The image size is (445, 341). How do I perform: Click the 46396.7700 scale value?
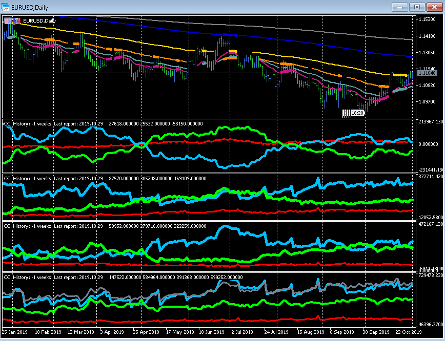(431, 324)
